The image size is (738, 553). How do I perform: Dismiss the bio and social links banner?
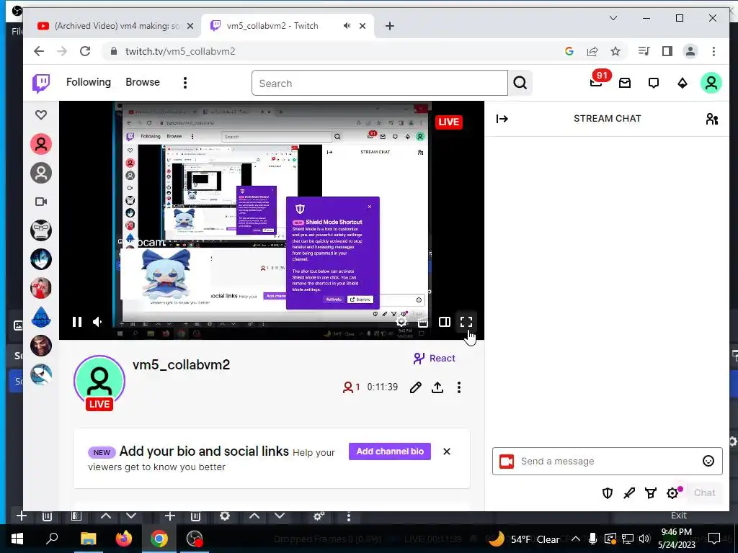point(447,451)
